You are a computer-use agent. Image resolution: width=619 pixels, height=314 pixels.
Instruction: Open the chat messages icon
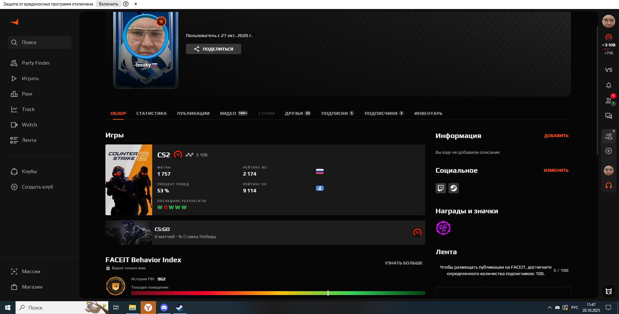click(608, 116)
